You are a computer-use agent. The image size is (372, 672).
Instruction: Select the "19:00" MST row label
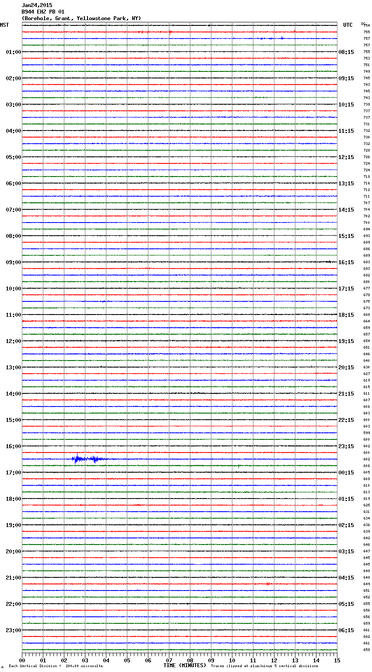(x=14, y=525)
